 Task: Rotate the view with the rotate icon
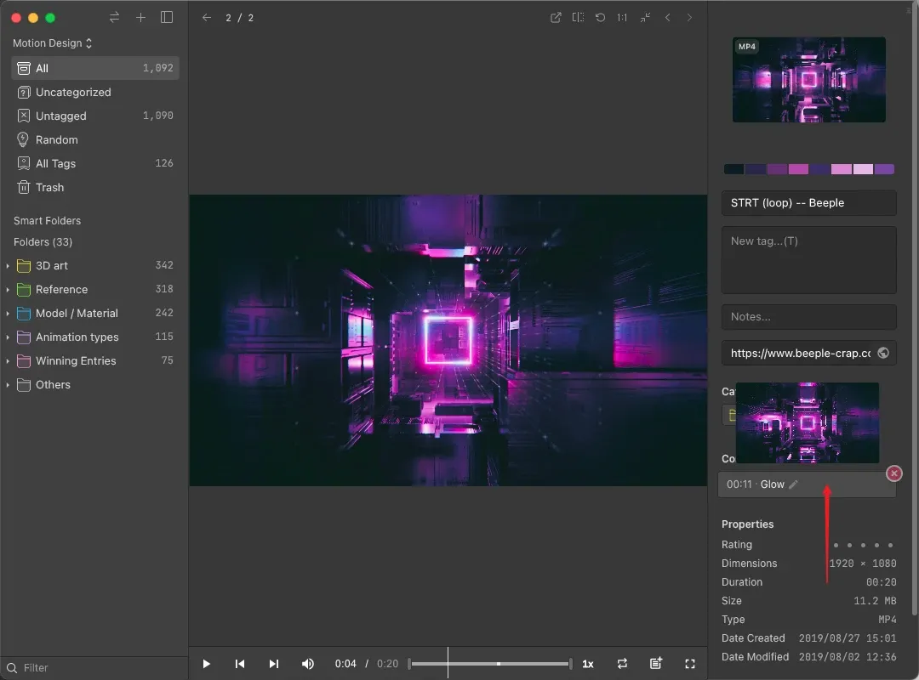(x=600, y=18)
